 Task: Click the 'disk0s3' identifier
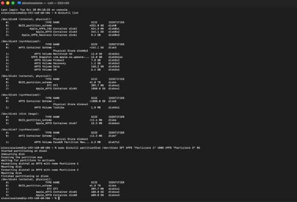pyautogui.click(x=114, y=35)
